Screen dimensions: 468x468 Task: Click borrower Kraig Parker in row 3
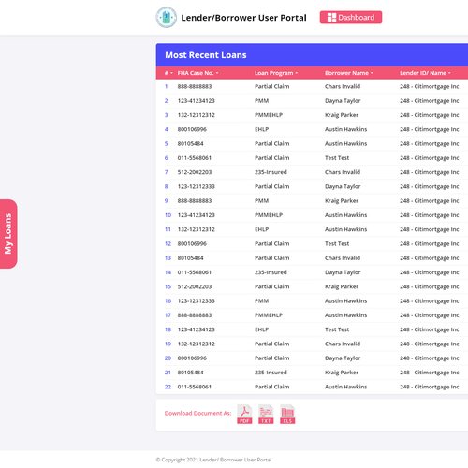342,115
